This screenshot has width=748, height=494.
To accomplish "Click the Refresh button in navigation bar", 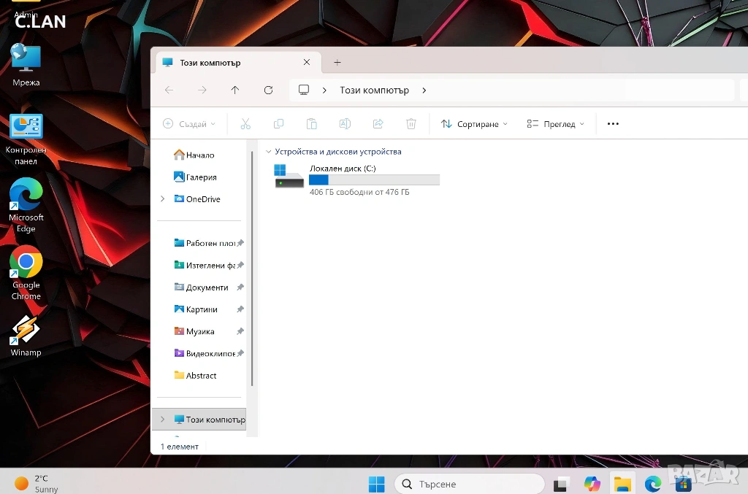I will 268,90.
